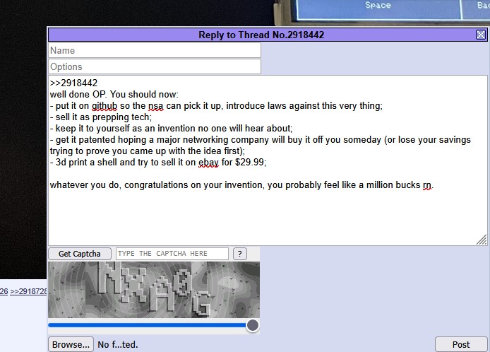
Task: Click inside the comment text area
Action: point(268,160)
